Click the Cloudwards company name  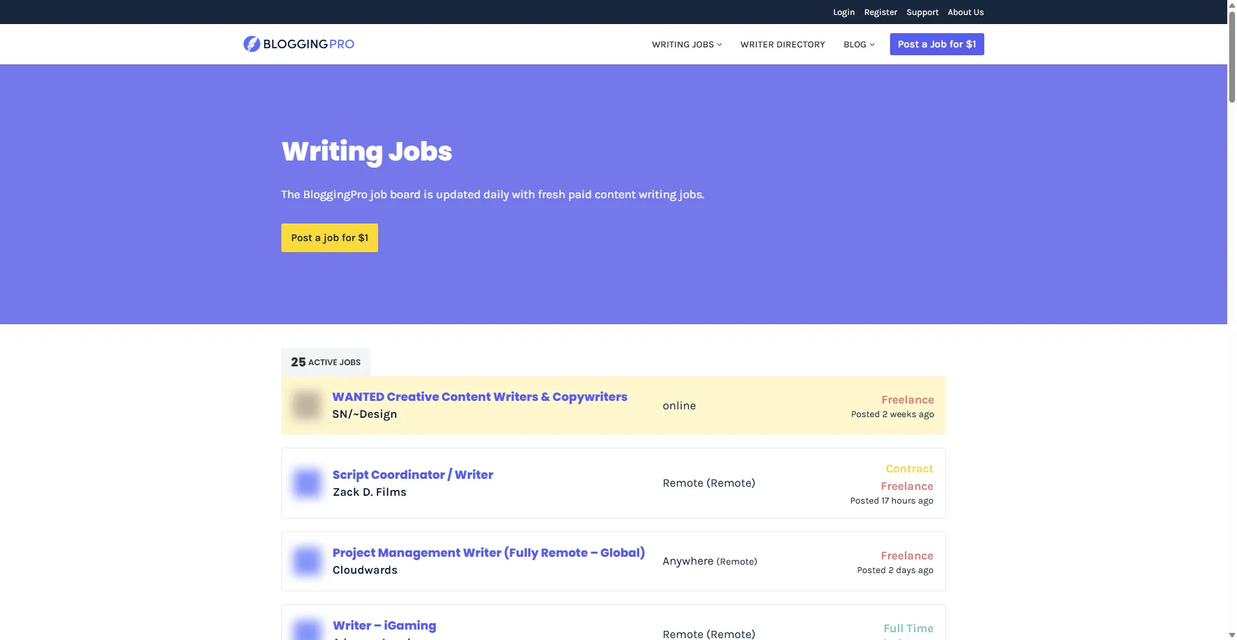(x=364, y=570)
